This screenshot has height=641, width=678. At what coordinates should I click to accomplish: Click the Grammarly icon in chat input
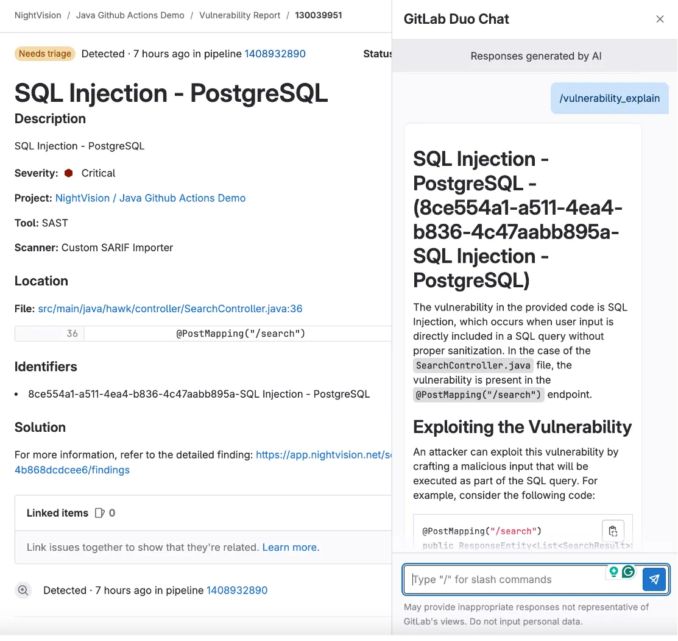628,571
